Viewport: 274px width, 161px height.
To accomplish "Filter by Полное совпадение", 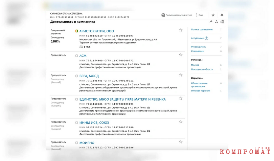I will pyautogui.click(x=202, y=29).
